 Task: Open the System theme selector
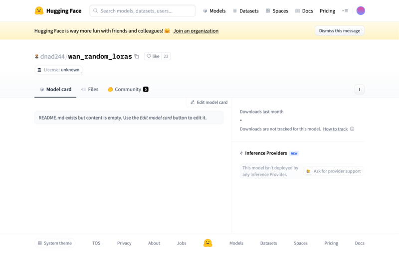point(55,244)
